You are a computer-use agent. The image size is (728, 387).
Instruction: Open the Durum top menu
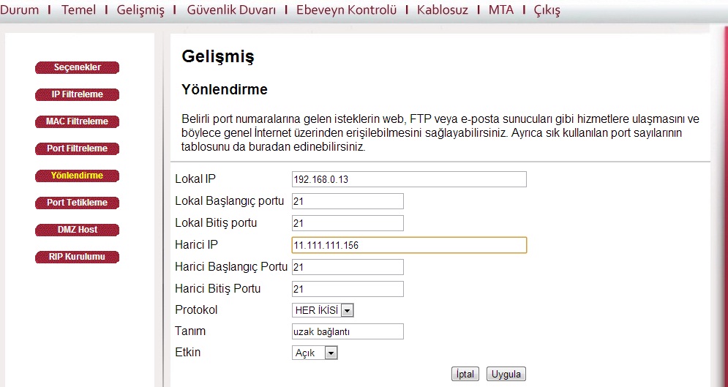point(20,10)
